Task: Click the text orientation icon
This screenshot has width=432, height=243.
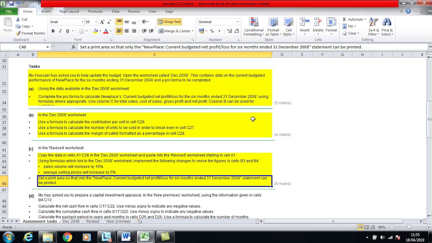Action: coord(144,22)
